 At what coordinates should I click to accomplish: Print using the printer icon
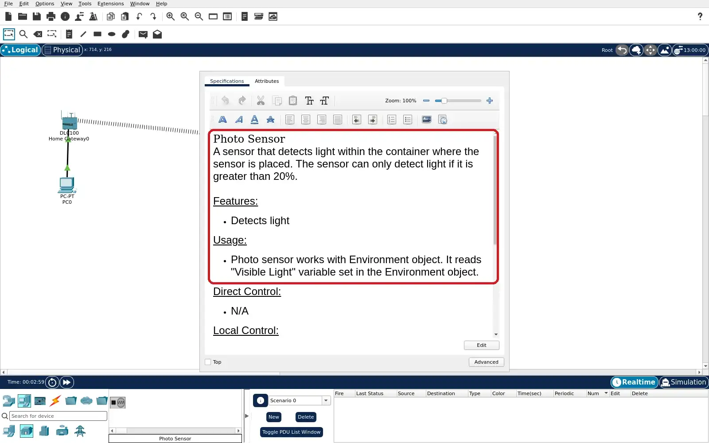tap(51, 16)
